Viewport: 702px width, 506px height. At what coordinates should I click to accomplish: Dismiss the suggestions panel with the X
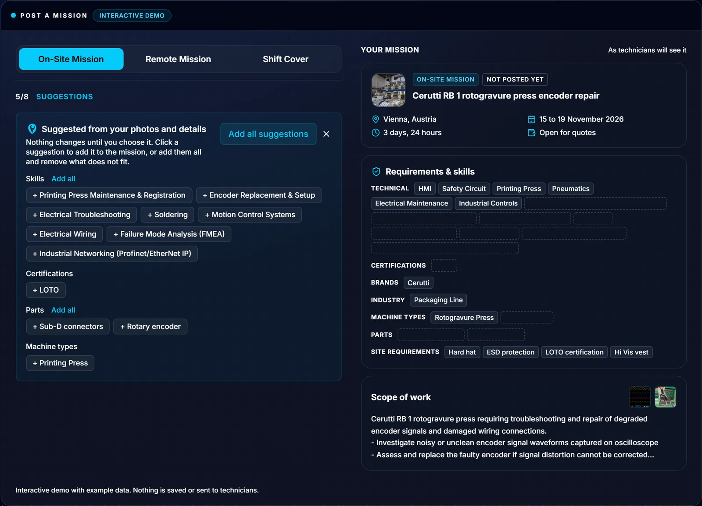pos(326,134)
